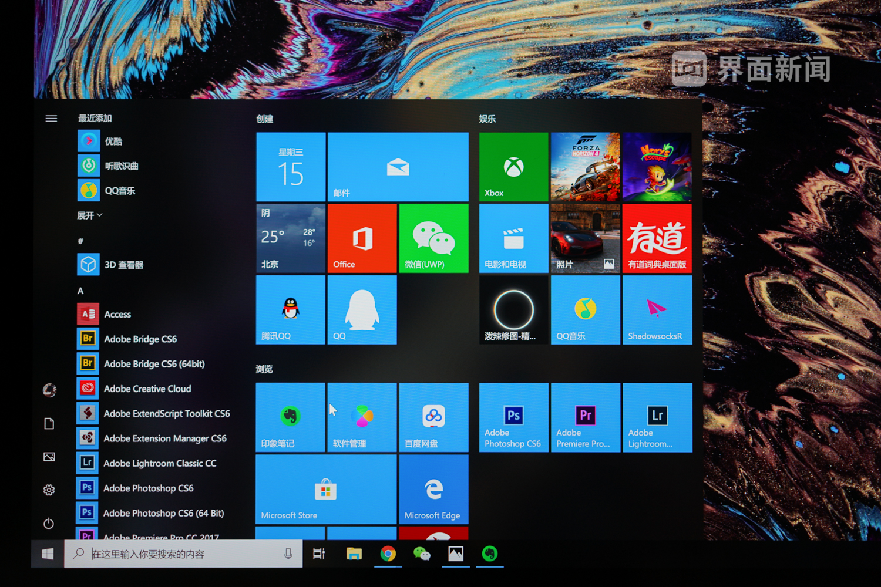Launch the Xbox tile

tap(514, 167)
